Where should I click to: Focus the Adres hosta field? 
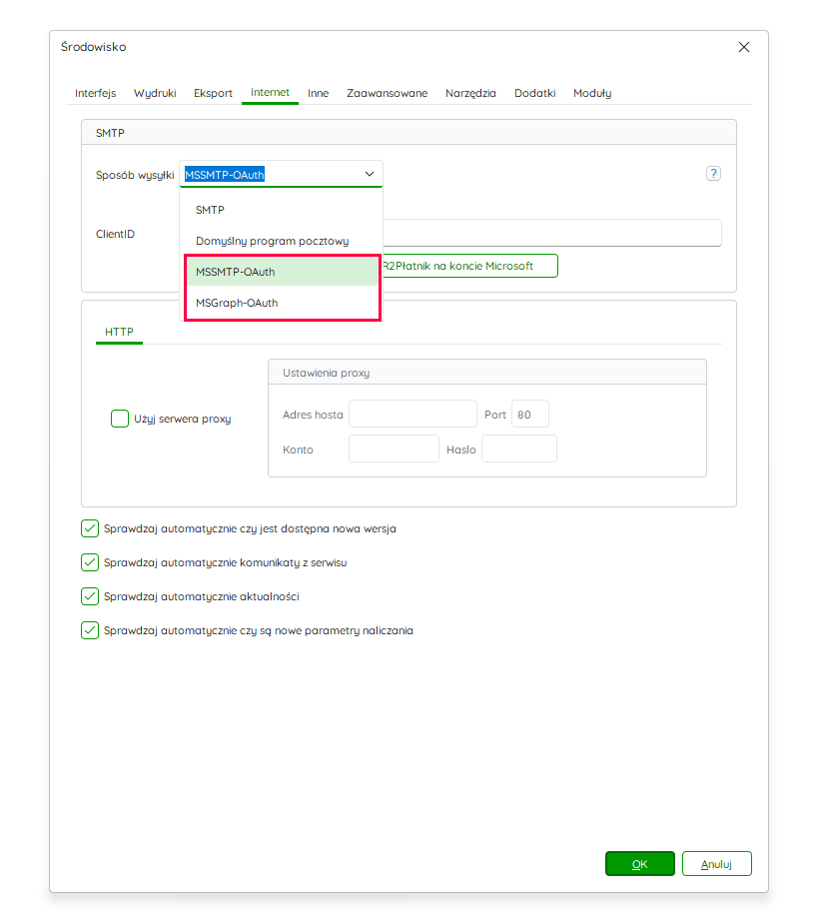(413, 415)
